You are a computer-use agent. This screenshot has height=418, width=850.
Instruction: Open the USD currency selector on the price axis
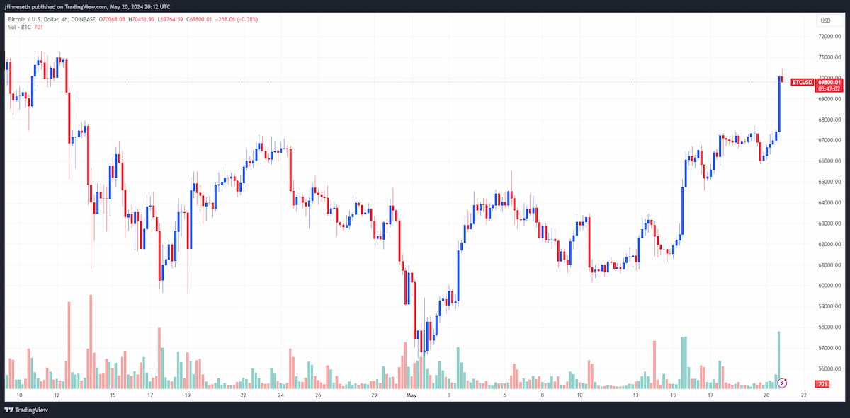pos(825,21)
